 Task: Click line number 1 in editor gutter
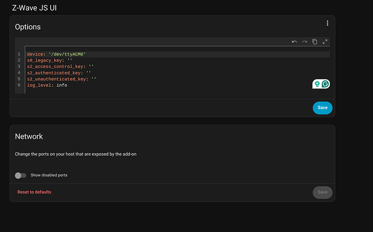click(19, 54)
